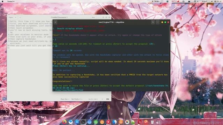Open the blue Finder-style files icon in dock
Image resolution: width=223 pixels, height=125 pixels.
click(115, 122)
